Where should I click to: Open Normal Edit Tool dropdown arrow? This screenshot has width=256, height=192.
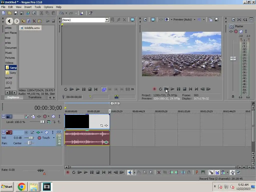coord(134,172)
